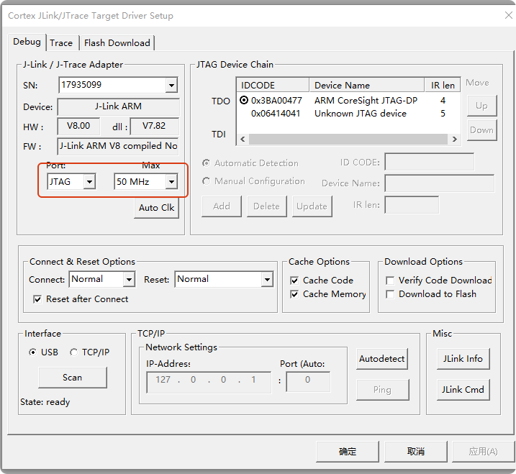
Task: Expand the SN serial number dropdown
Action: point(171,85)
